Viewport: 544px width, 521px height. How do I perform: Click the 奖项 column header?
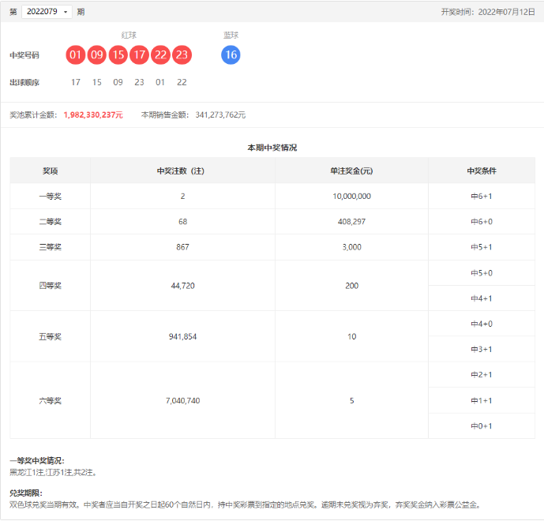[51, 171]
